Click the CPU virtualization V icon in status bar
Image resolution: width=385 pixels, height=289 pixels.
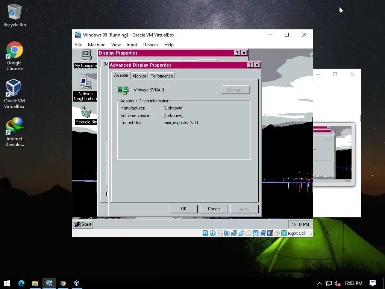pos(270,233)
